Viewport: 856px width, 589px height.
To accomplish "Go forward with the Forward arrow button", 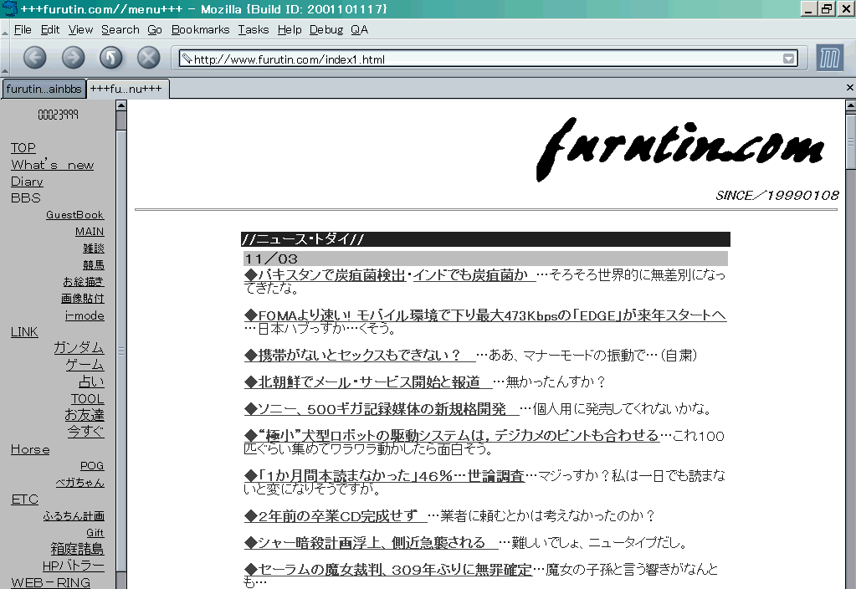I will point(73,58).
